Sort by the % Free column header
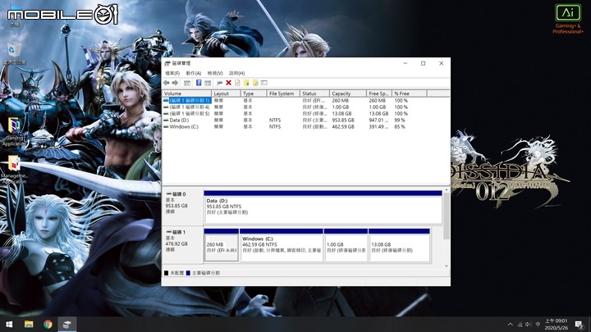Screen dimensions: 591x332 410,93
